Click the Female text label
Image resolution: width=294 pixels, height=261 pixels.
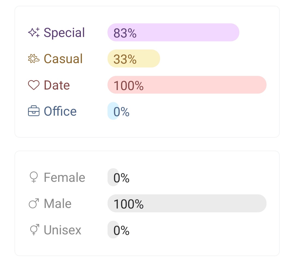[65, 177]
